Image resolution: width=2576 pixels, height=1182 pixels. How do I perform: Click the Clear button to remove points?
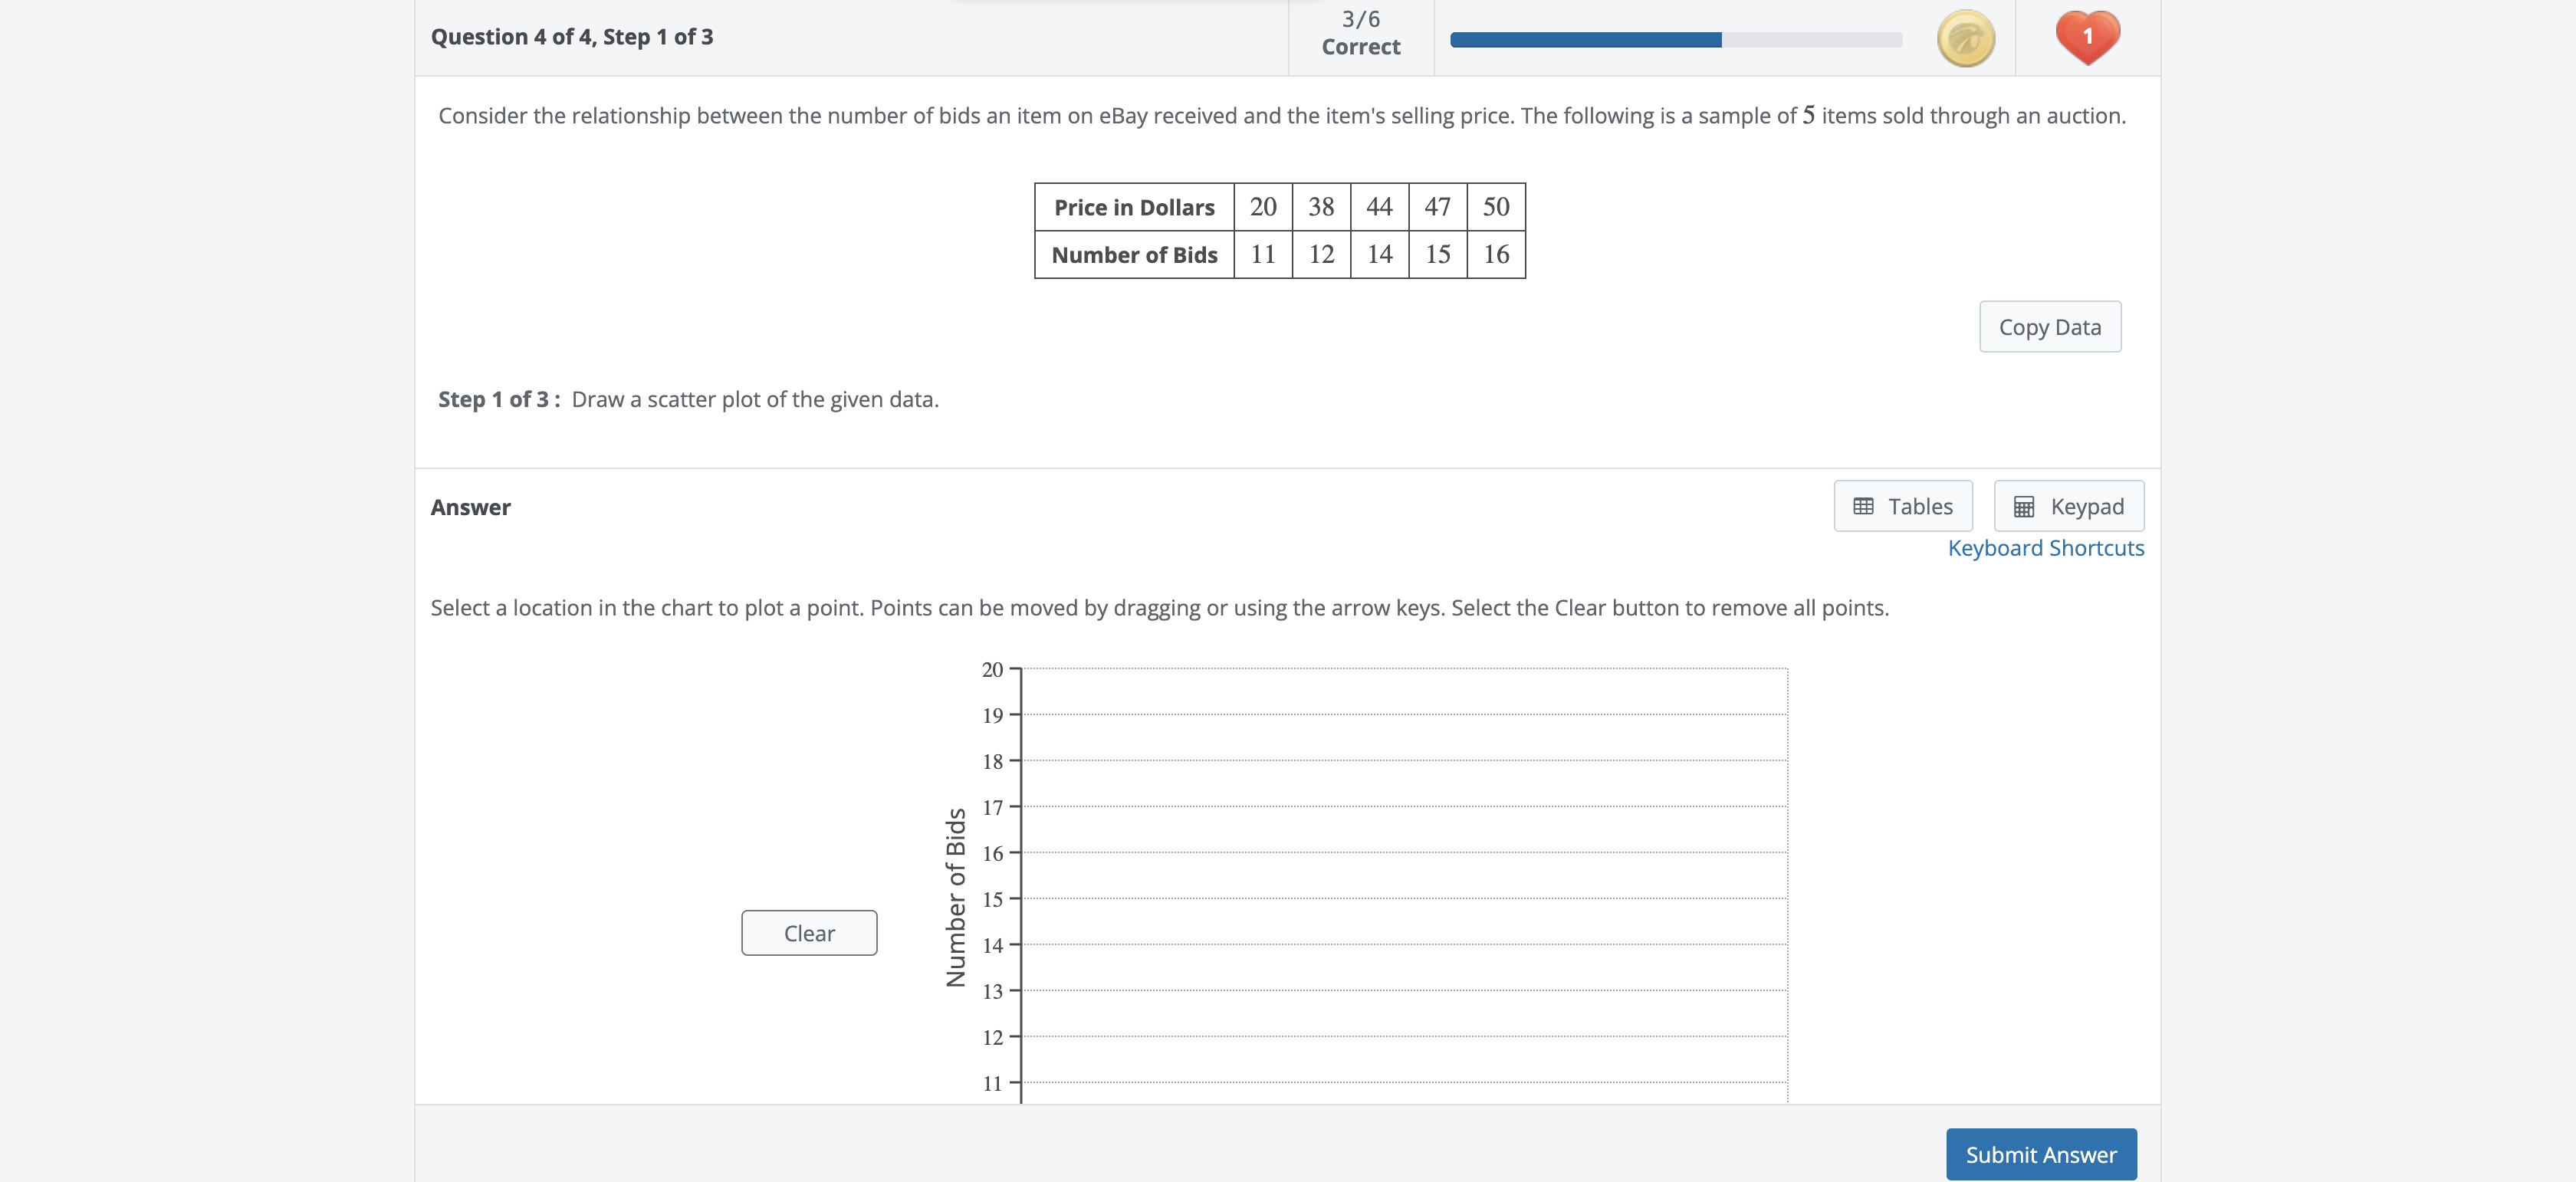point(808,932)
